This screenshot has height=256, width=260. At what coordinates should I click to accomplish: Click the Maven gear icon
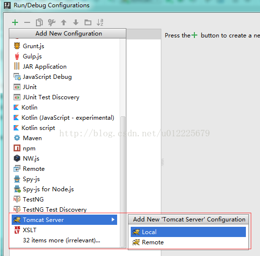coord(17,138)
